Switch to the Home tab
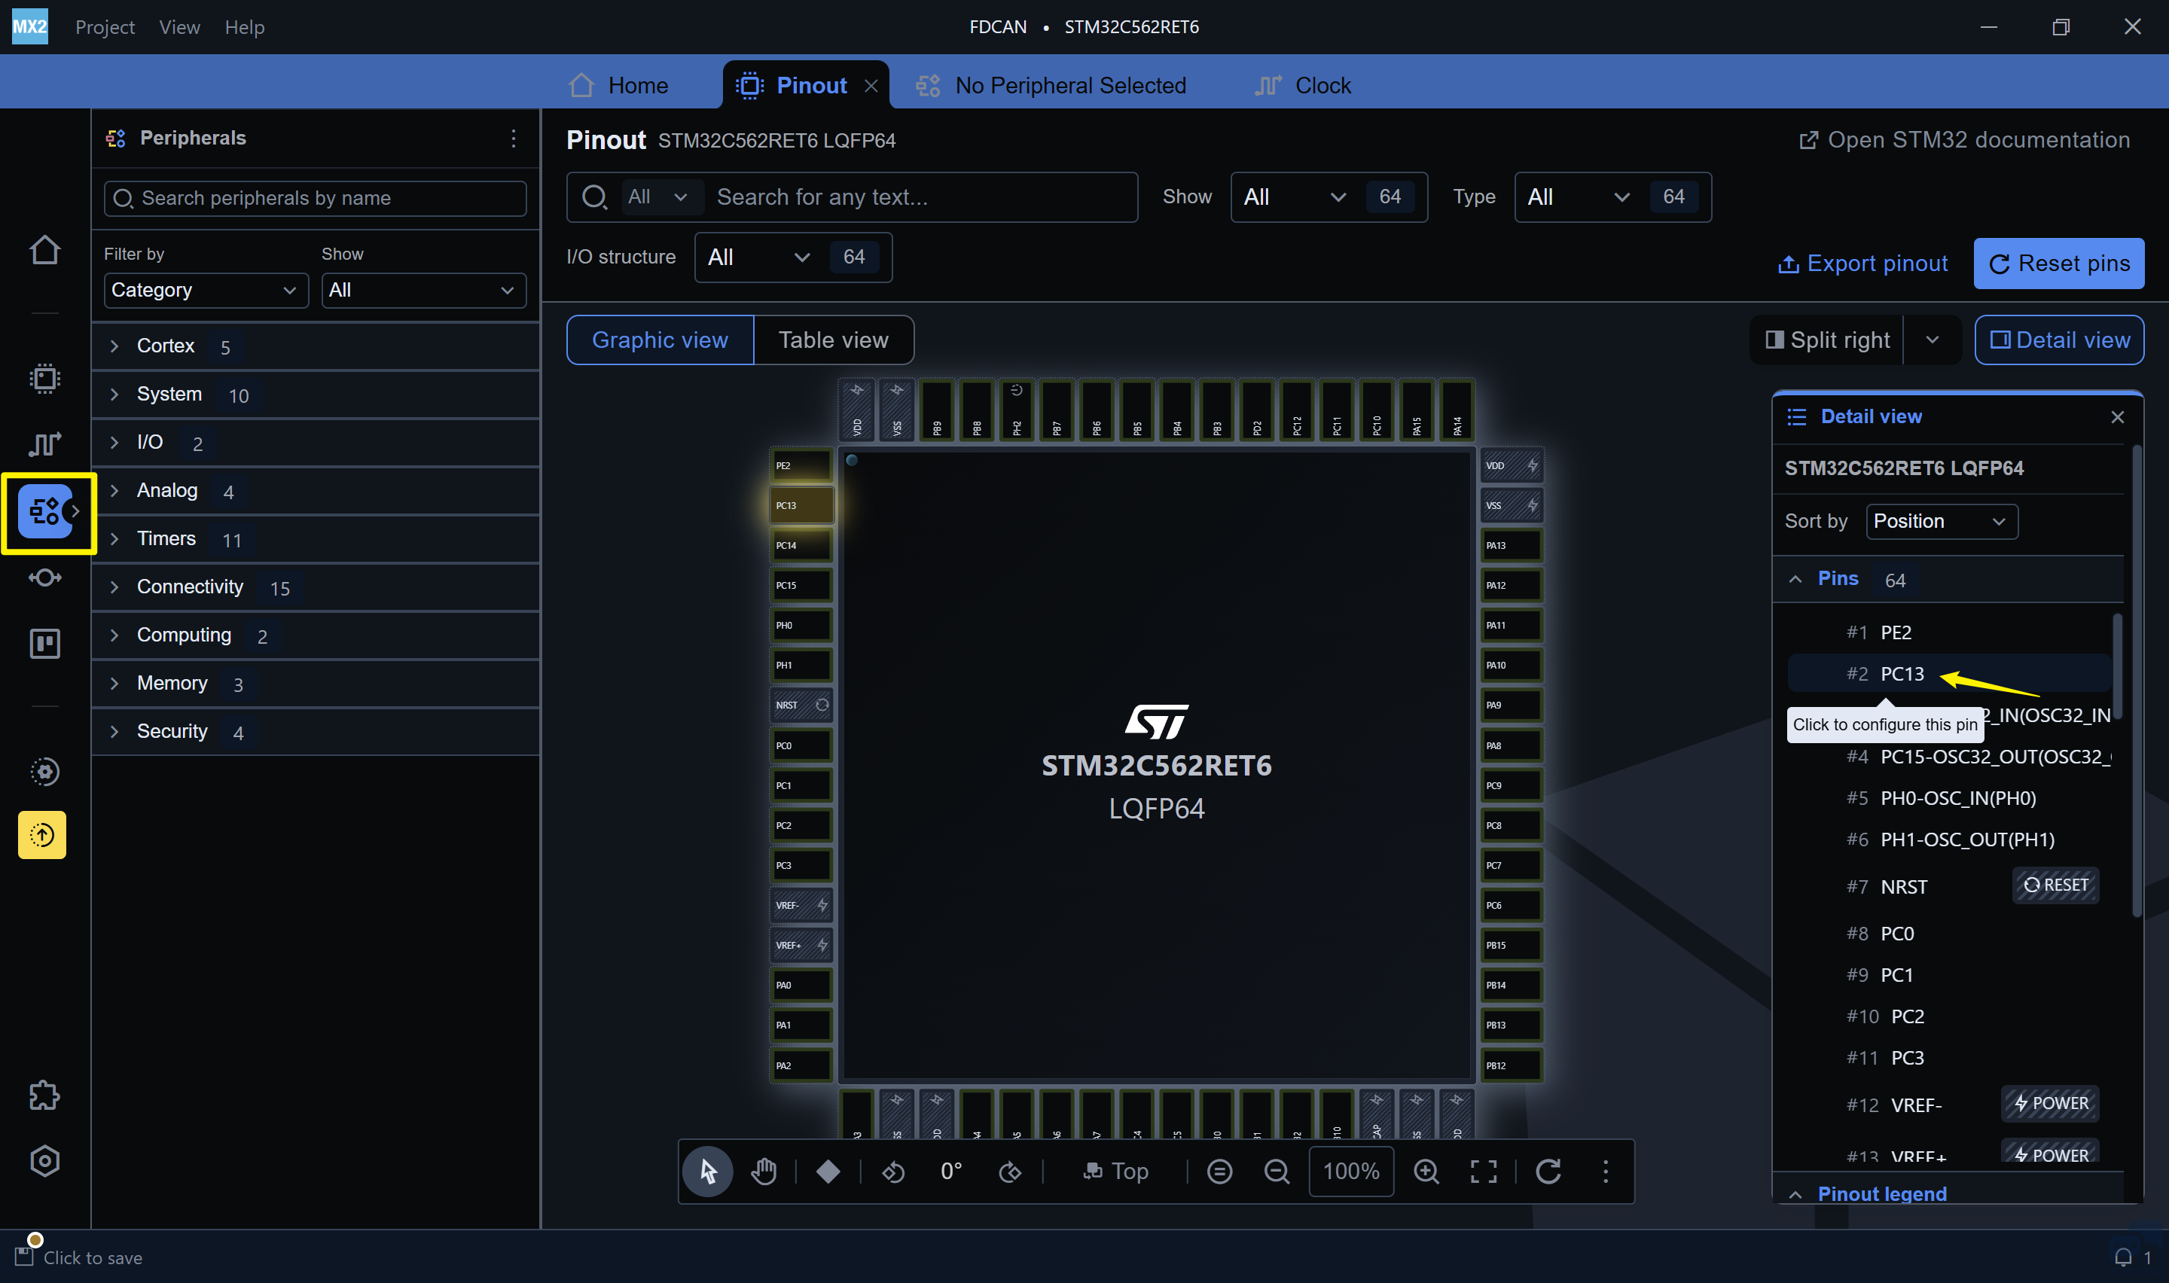The width and height of the screenshot is (2169, 1283). pyautogui.click(x=619, y=86)
